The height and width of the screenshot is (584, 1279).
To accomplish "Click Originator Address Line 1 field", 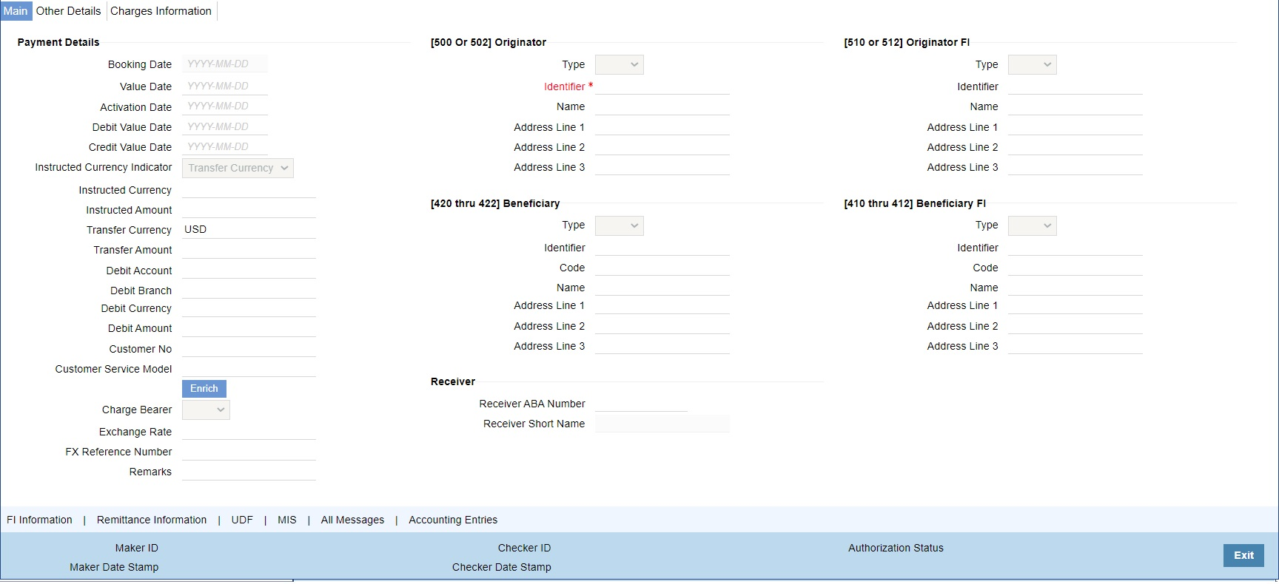I will pos(662,127).
